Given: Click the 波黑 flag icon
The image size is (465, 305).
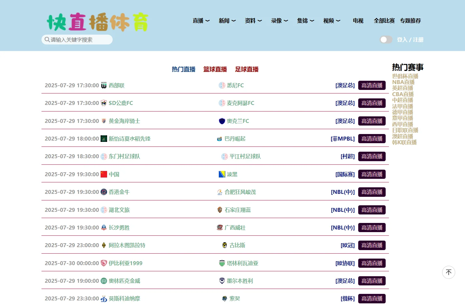Looking at the screenshot, I should (222, 174).
